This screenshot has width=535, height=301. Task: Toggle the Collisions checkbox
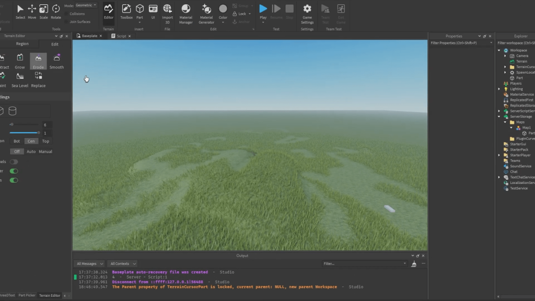tap(66, 14)
